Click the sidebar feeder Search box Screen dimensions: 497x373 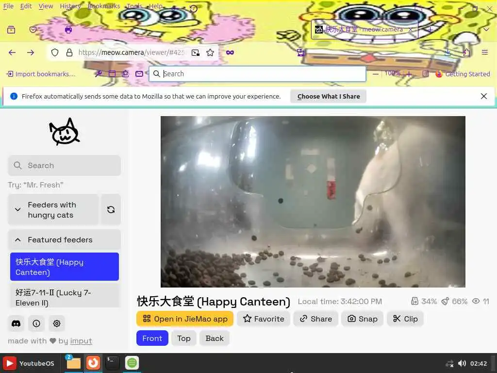point(65,165)
